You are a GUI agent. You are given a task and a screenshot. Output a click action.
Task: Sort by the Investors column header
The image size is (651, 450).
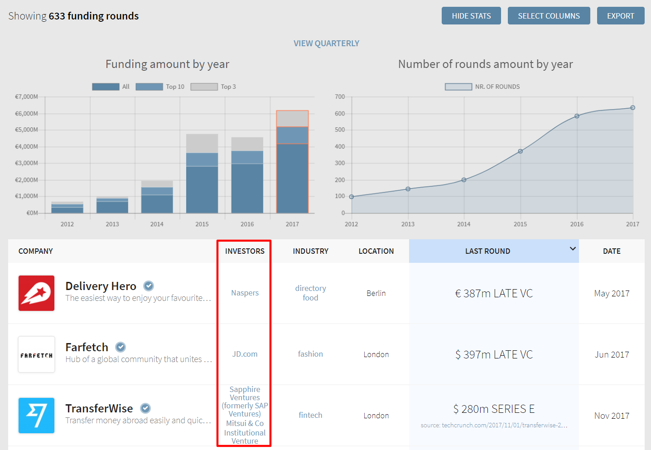pyautogui.click(x=245, y=251)
